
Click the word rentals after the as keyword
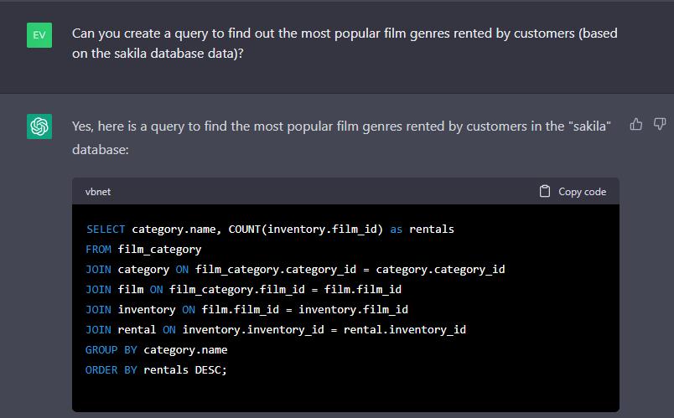coord(431,229)
